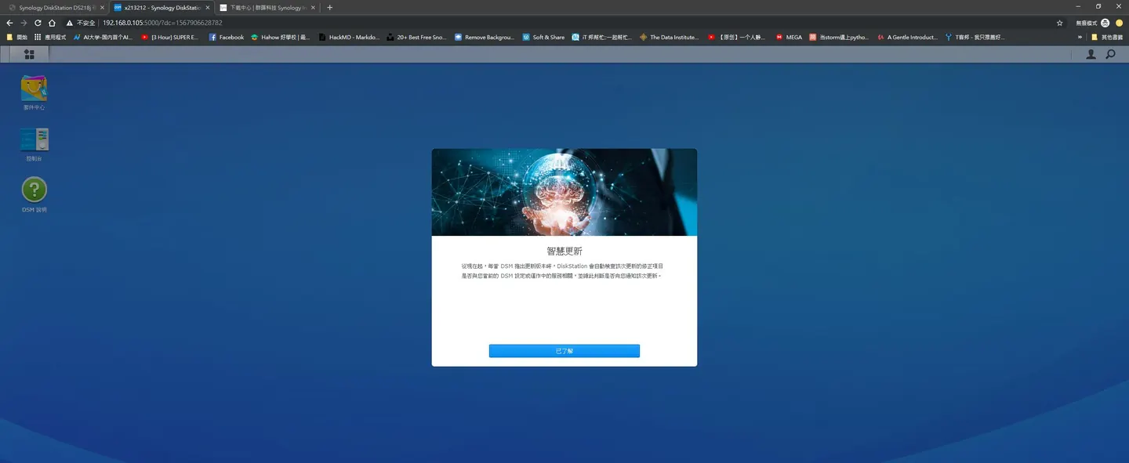Viewport: 1129px width, 463px height.
Task: Open the Facebook bookmark
Action: 226,37
